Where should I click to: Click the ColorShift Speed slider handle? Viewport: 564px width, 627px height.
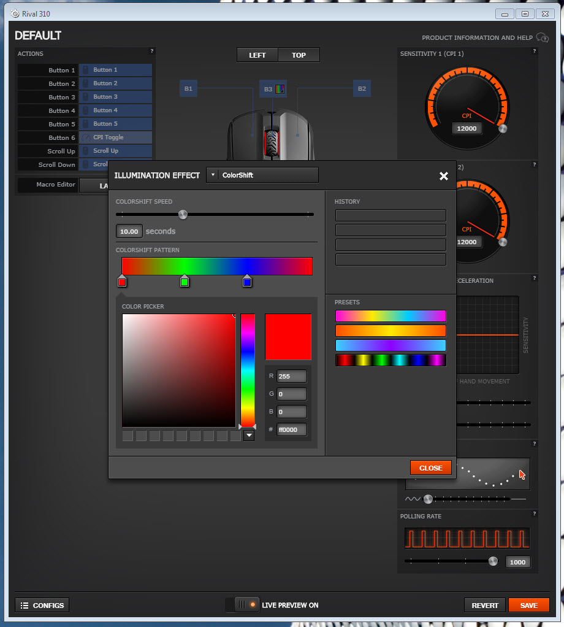click(183, 214)
